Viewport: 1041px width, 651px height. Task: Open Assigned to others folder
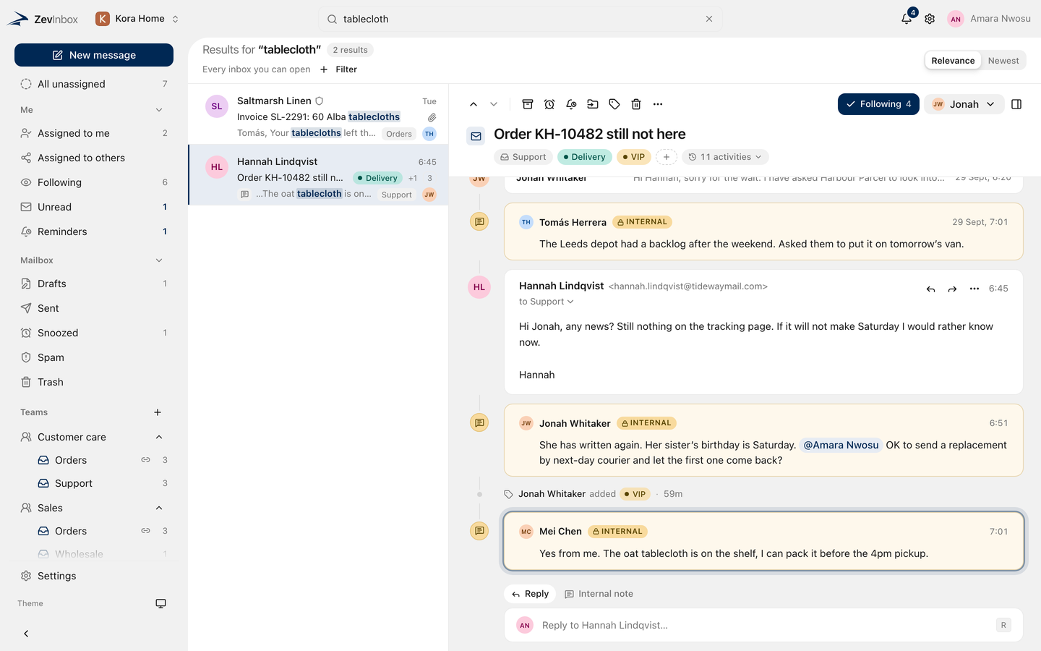point(94,158)
